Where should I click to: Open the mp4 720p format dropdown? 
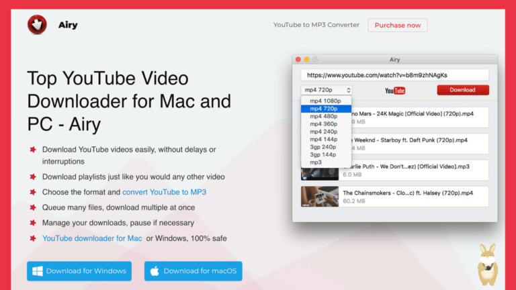tap(327, 90)
